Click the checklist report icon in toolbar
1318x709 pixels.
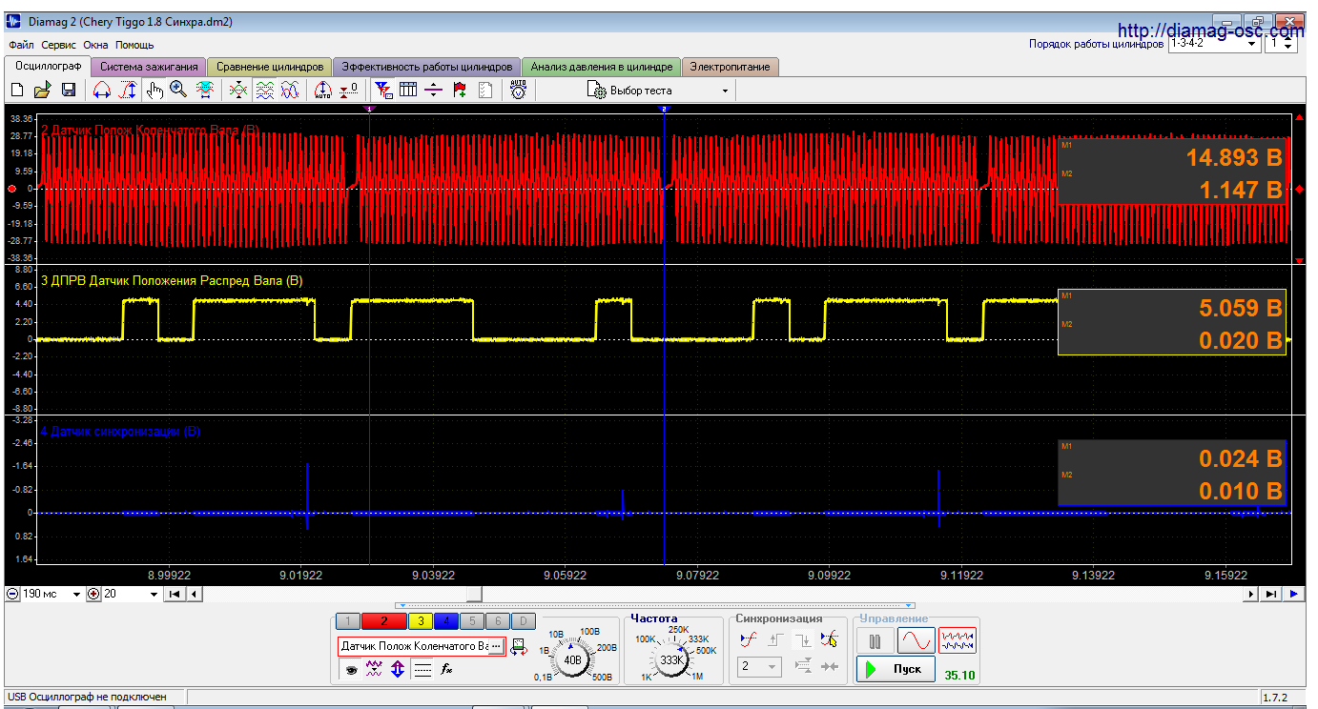click(484, 90)
